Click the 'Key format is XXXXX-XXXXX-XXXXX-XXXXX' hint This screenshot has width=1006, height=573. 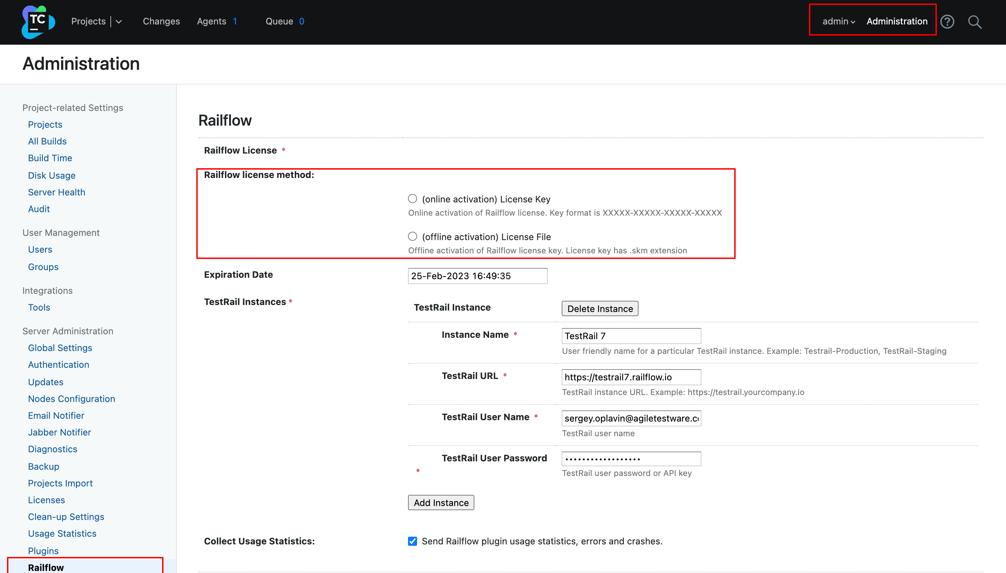click(636, 213)
